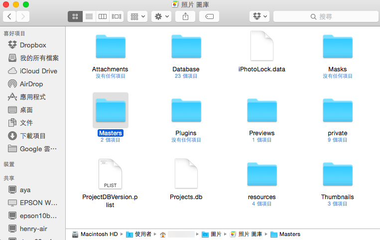Open Dropbox in the sidebar
Screen dimensions: 380x240
pyautogui.click(x=33, y=45)
